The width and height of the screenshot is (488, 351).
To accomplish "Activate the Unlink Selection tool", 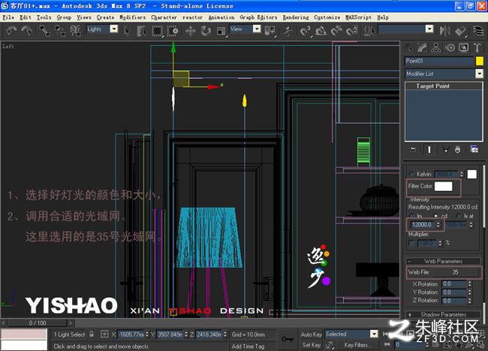I will click(x=60, y=31).
